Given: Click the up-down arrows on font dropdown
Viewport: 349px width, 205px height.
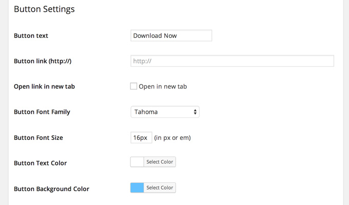Looking at the screenshot, I should coord(195,112).
